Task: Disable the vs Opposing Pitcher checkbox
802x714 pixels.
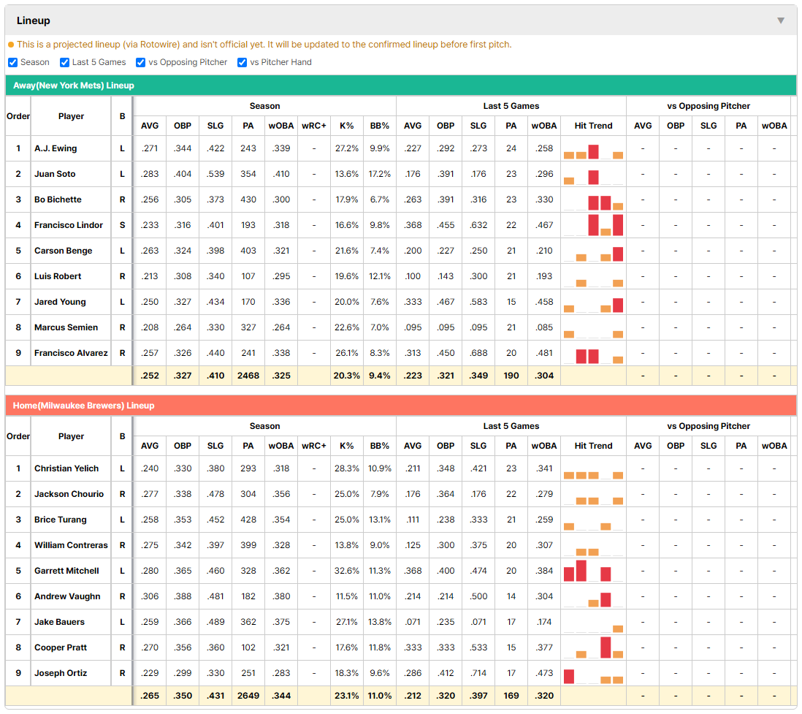Action: click(x=141, y=62)
